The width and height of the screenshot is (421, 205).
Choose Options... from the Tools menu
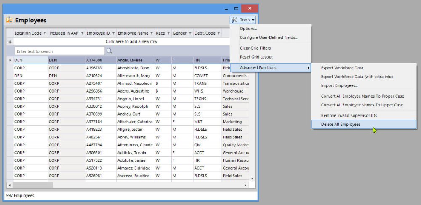248,29
